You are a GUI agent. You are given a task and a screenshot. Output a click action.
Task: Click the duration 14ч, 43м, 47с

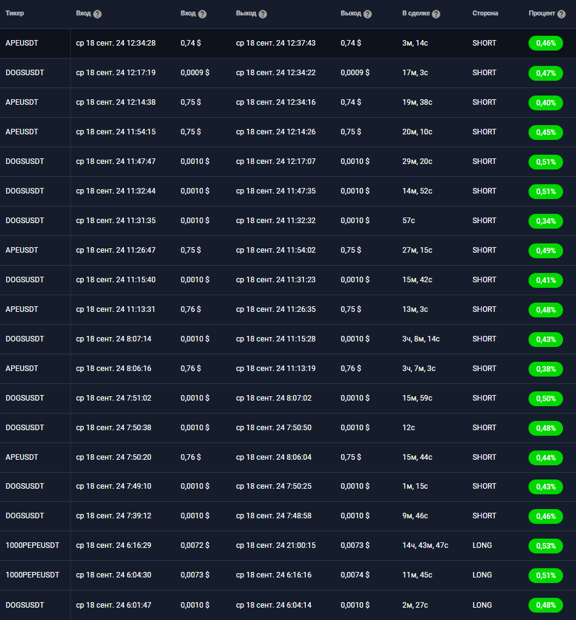pos(426,545)
